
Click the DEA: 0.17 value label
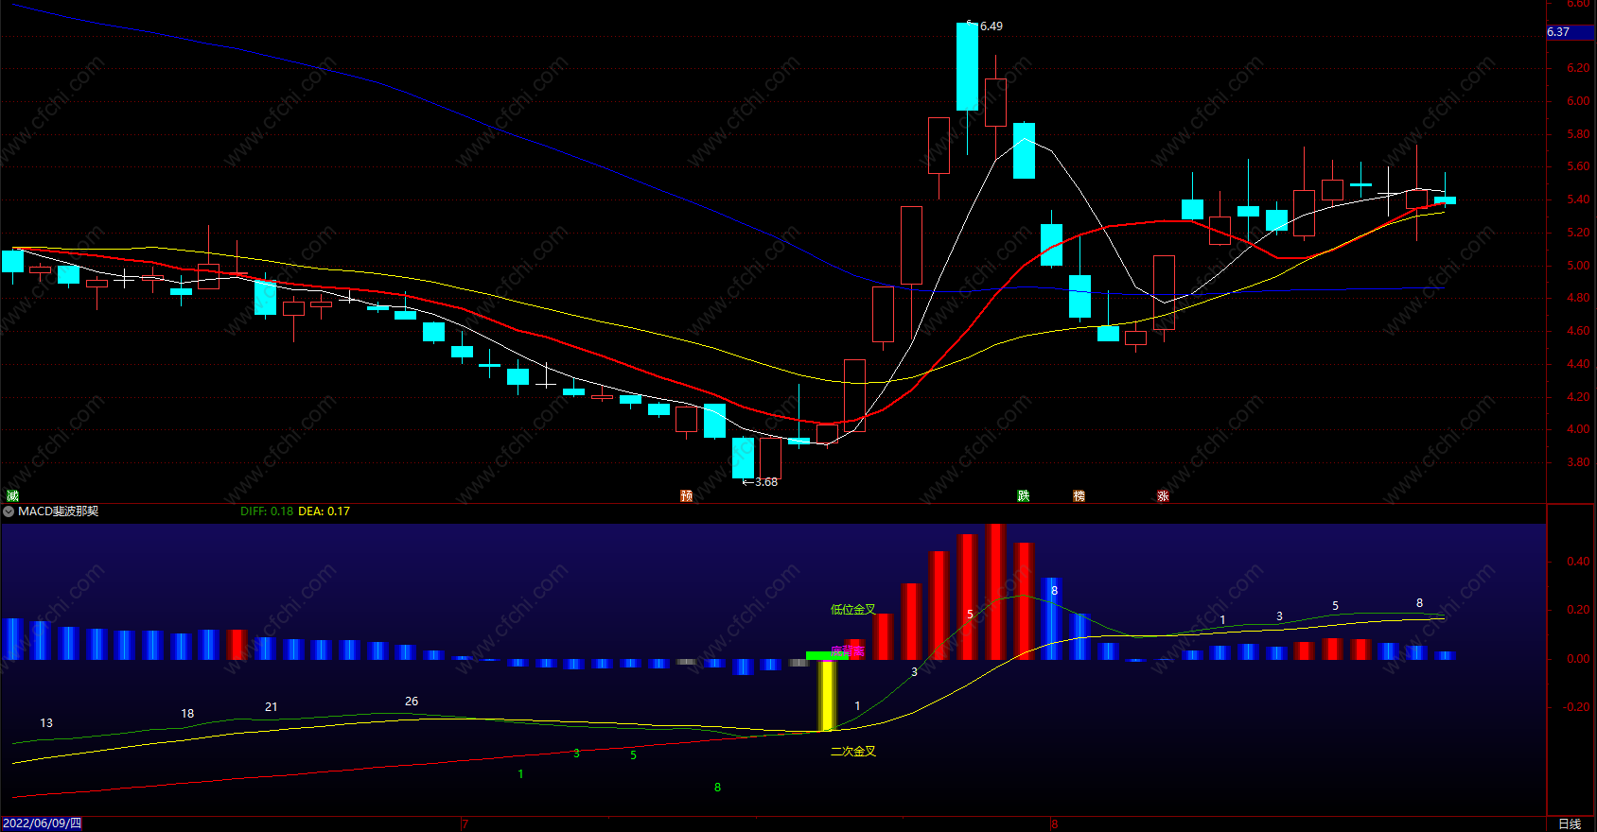(325, 511)
